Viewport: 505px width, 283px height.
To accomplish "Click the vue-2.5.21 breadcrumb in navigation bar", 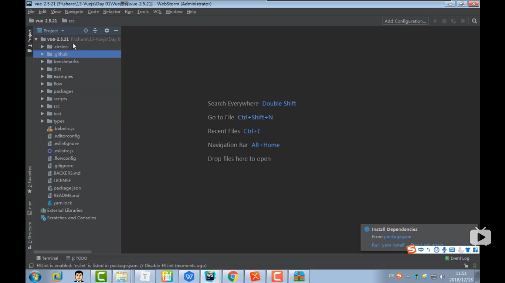I will pos(43,21).
